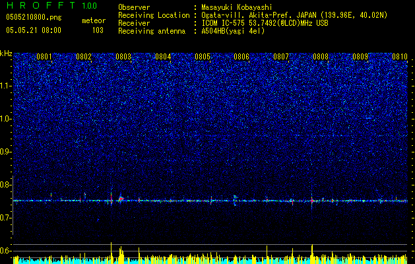Click the 0803 time marker

pos(123,57)
